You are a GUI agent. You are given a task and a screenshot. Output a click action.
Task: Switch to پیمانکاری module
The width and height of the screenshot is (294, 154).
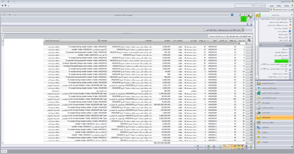click(274, 127)
